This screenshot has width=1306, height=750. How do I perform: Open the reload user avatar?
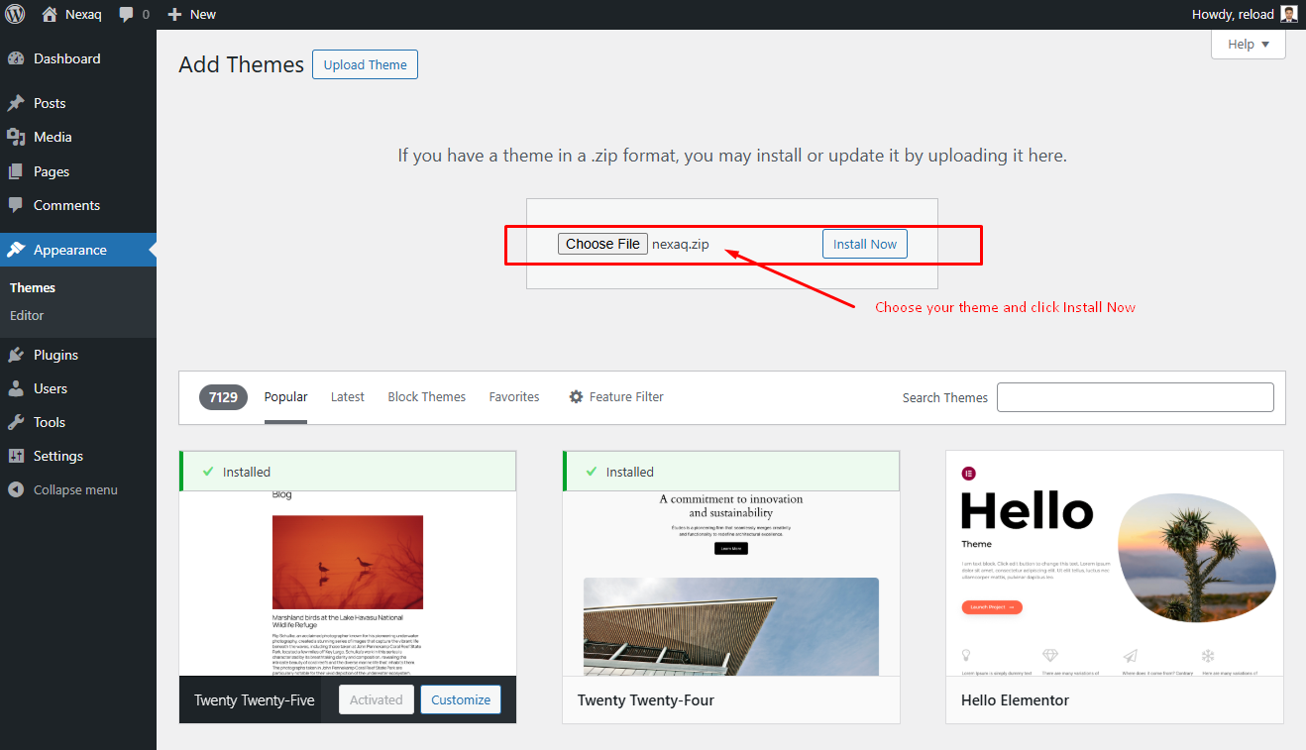[x=1288, y=14]
